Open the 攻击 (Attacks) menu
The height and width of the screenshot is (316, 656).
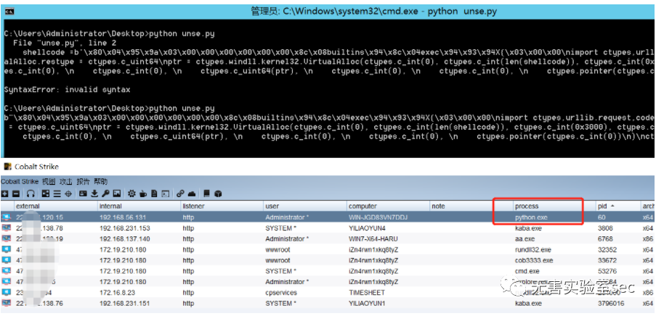[65, 182]
